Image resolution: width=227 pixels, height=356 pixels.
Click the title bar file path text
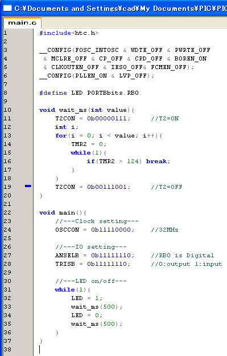pos(121,9)
